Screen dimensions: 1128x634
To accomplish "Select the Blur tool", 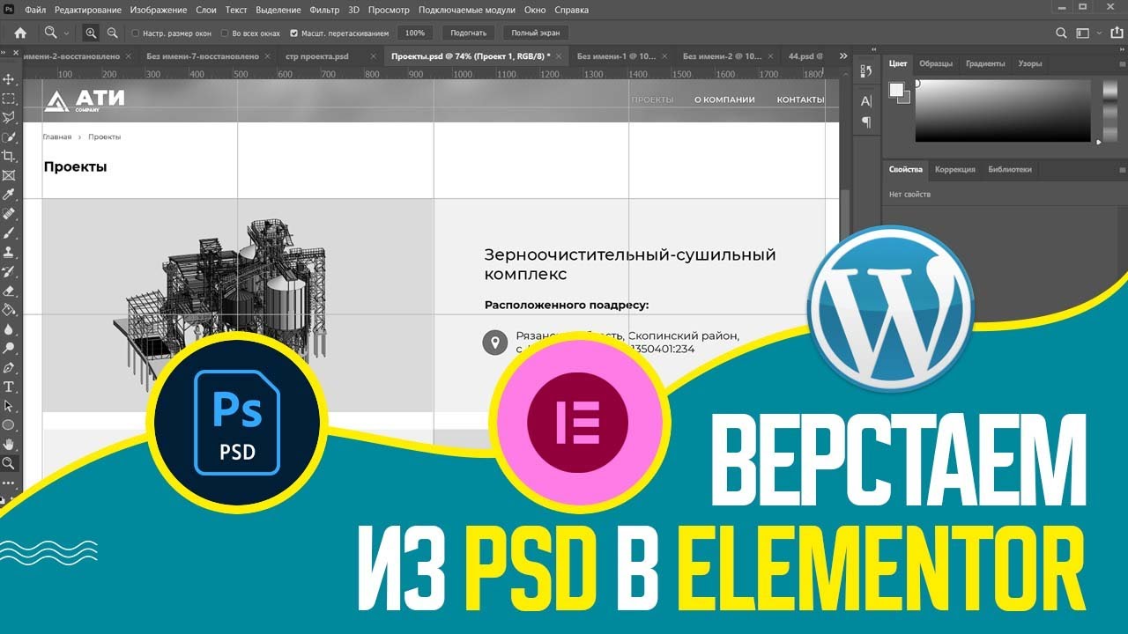I will coord(9,328).
